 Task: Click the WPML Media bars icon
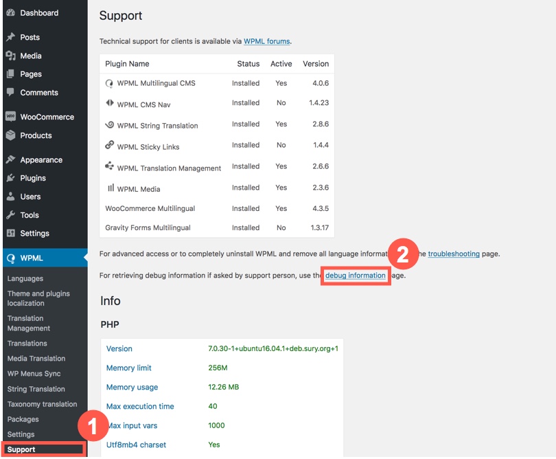click(111, 188)
